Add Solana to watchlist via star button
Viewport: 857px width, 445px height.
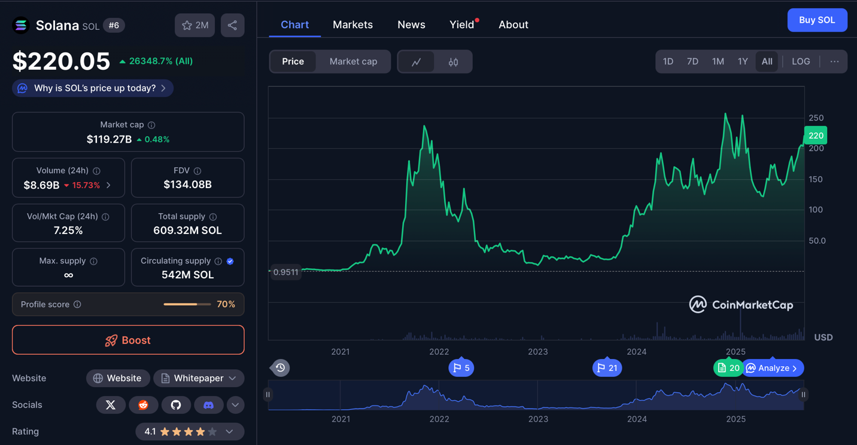pyautogui.click(x=195, y=25)
